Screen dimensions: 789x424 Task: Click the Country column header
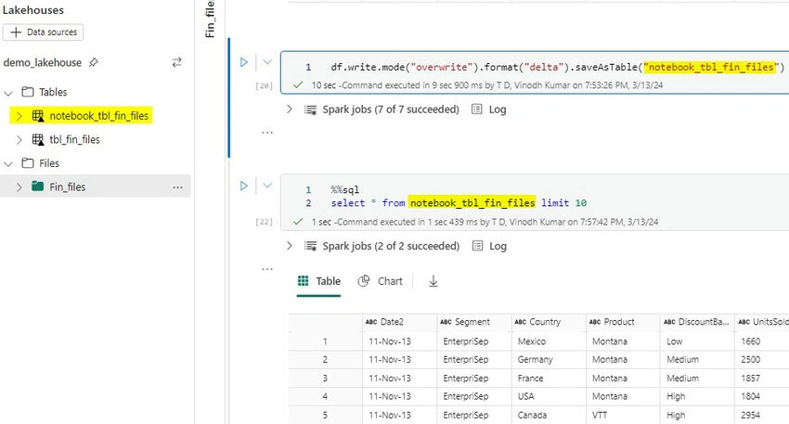coord(549,322)
